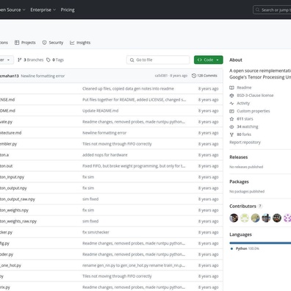The image size is (291, 291).
Task: Click the pulse Activity icon
Action: pos(231,103)
